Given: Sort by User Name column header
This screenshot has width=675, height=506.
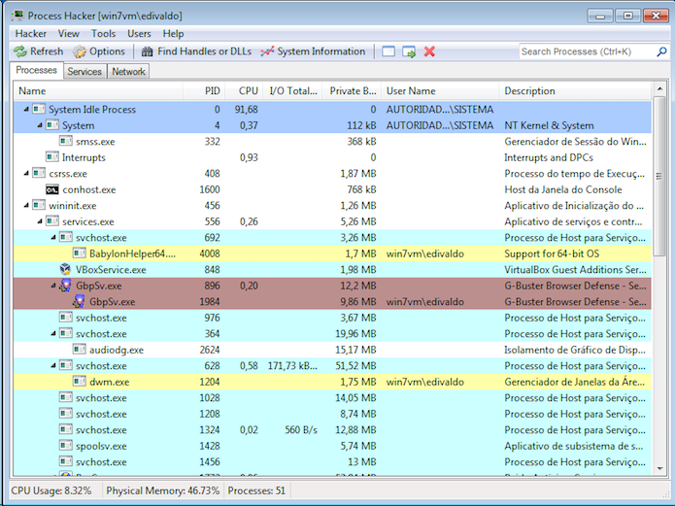Looking at the screenshot, I should [x=440, y=91].
